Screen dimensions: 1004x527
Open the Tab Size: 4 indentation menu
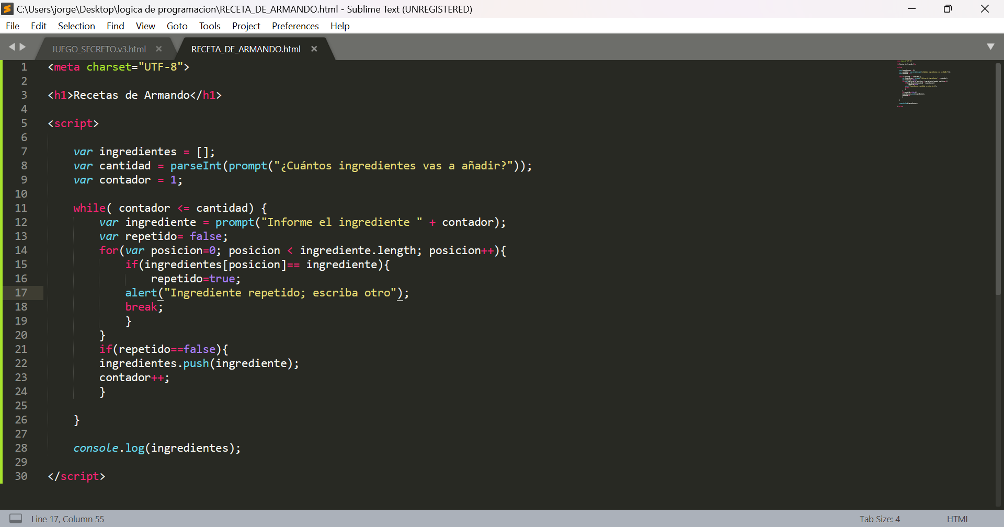coord(880,519)
